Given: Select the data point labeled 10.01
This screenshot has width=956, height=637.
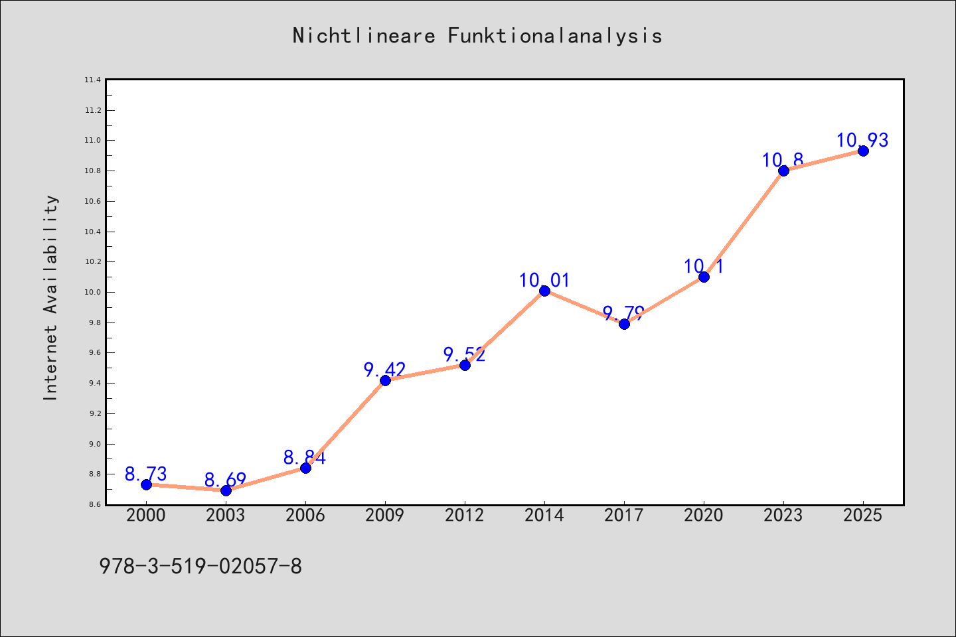Looking at the screenshot, I should [544, 291].
